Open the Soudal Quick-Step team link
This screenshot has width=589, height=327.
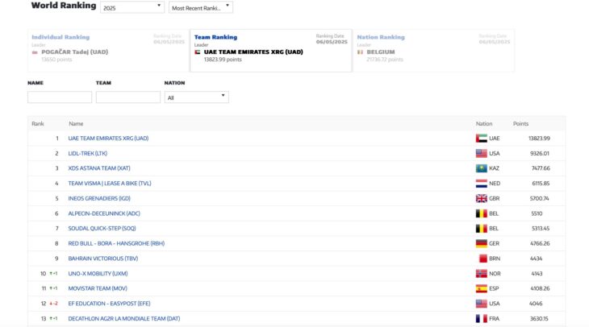pos(100,228)
